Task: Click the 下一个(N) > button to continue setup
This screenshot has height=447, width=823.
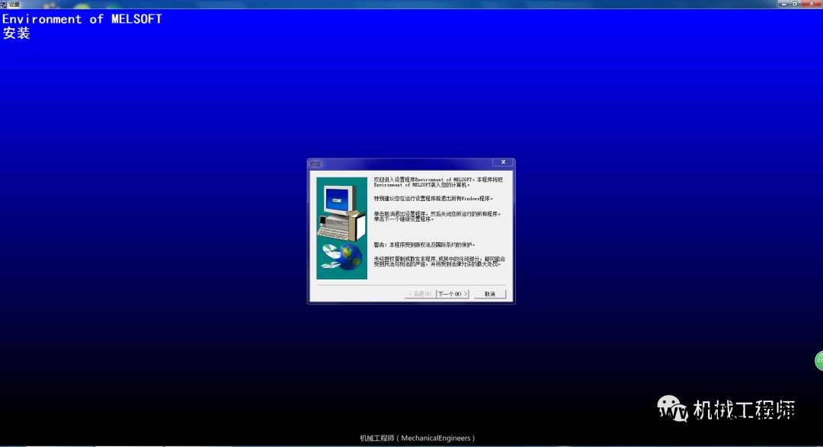Action: (453, 294)
